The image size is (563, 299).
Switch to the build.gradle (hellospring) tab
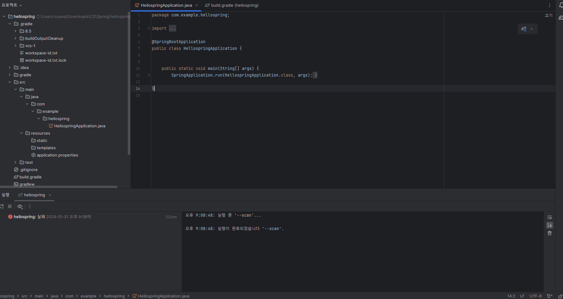(x=232, y=5)
